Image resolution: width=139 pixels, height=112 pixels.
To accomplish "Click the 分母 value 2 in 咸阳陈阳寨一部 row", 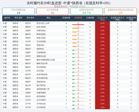I will click(131, 89).
